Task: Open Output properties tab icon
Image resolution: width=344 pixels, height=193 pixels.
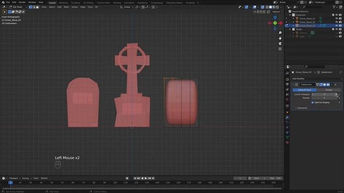Action: click(287, 84)
